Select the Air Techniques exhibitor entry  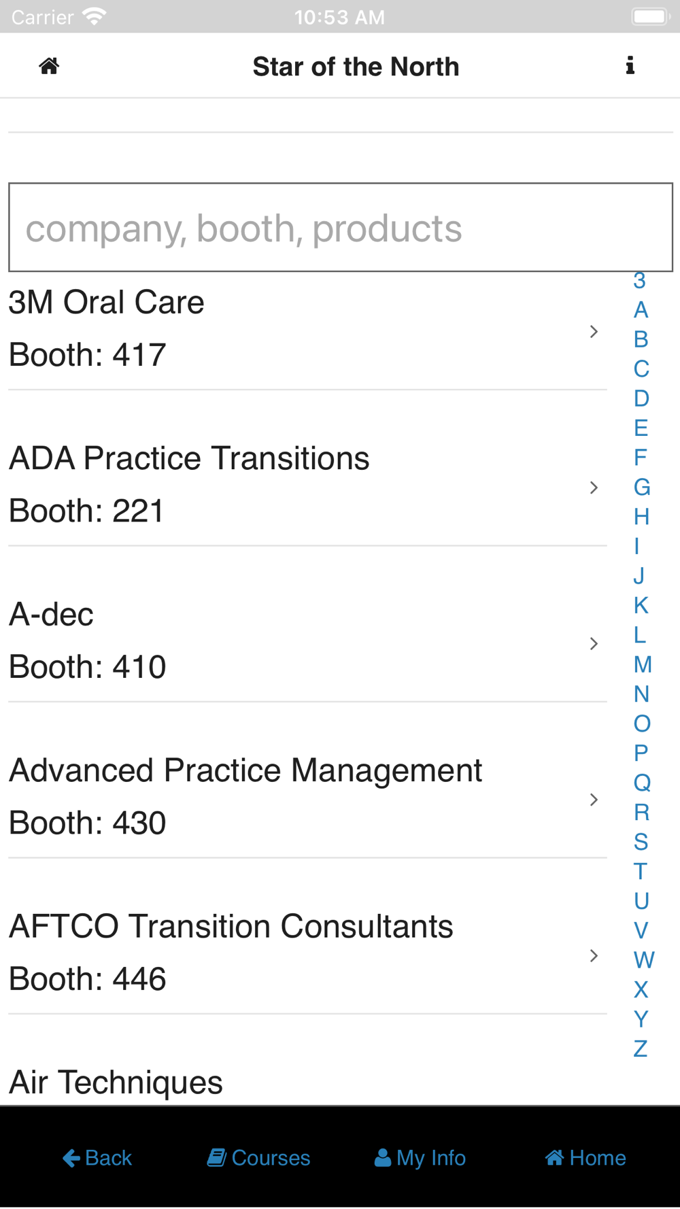tap(307, 1082)
